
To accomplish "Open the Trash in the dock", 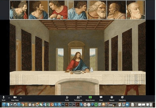I will click(x=151, y=104).
